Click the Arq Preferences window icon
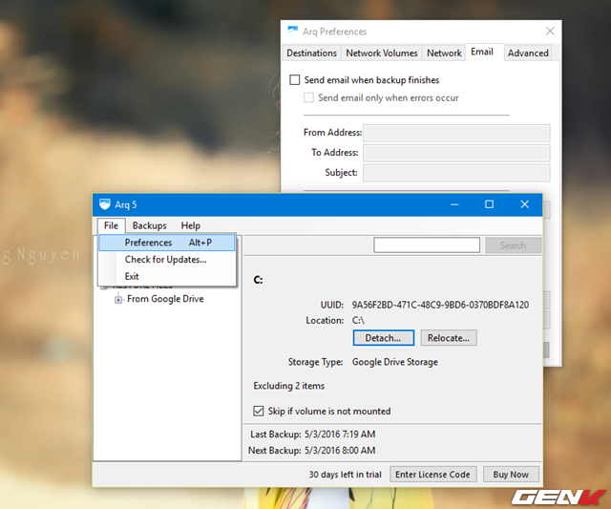The image size is (611, 509). tap(293, 31)
